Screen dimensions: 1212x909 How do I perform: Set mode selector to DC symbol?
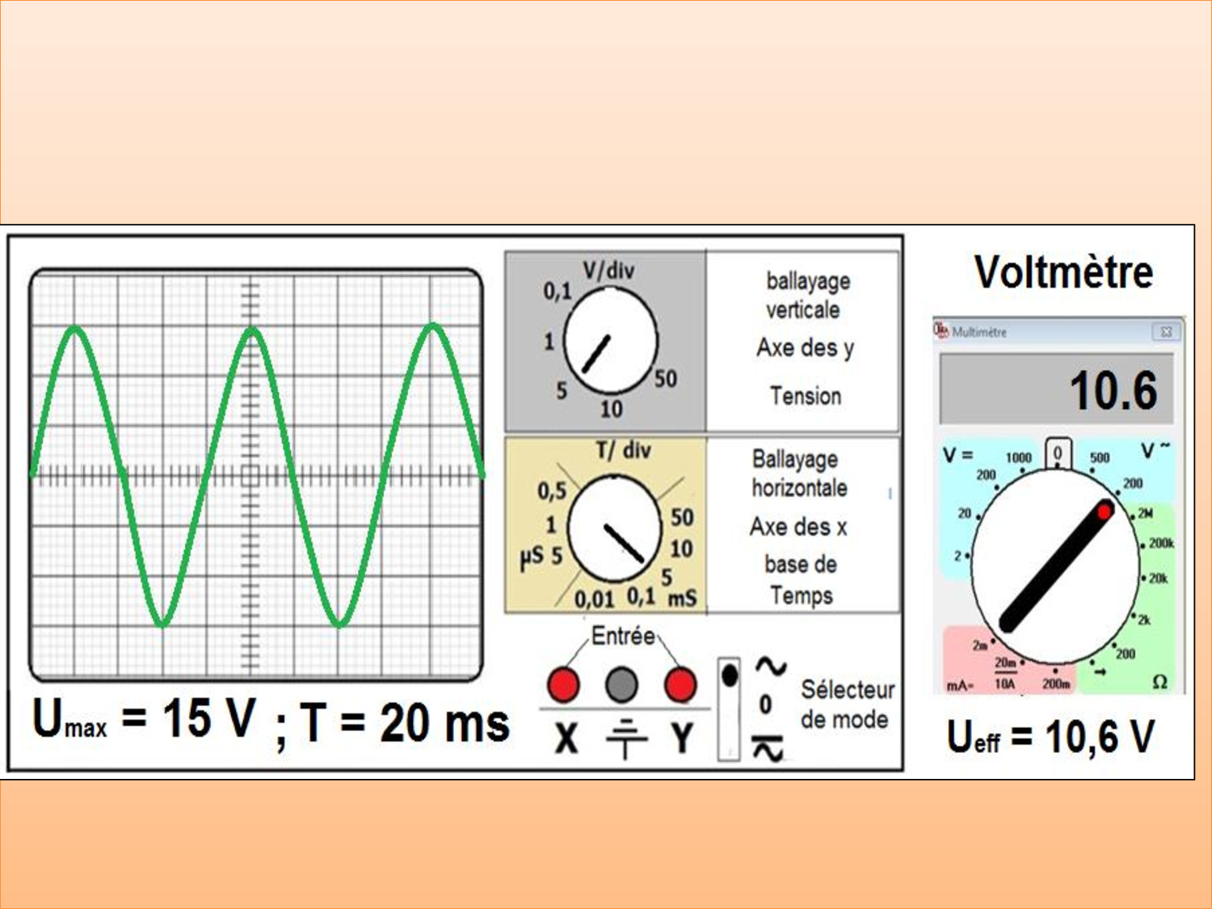768,749
